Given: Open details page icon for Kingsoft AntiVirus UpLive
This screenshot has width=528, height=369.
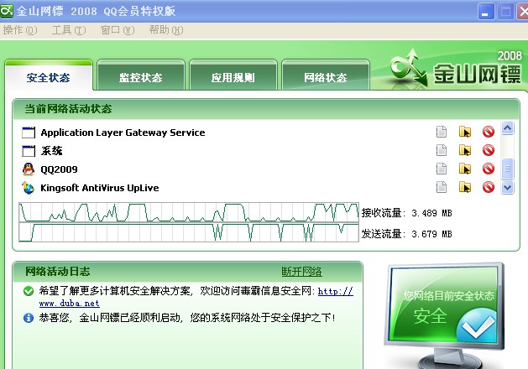Looking at the screenshot, I should pos(442,187).
